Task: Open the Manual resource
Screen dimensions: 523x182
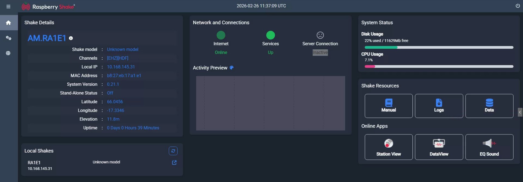Action: [389, 106]
